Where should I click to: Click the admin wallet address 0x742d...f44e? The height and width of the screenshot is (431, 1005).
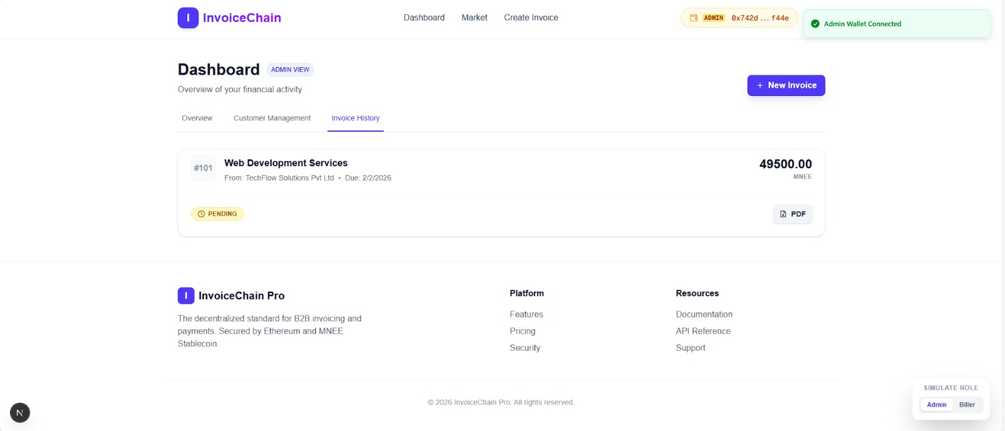click(x=760, y=18)
